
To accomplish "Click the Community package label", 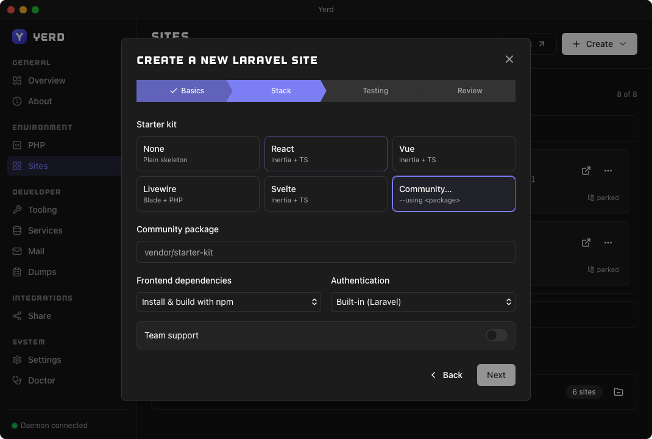I will [177, 229].
